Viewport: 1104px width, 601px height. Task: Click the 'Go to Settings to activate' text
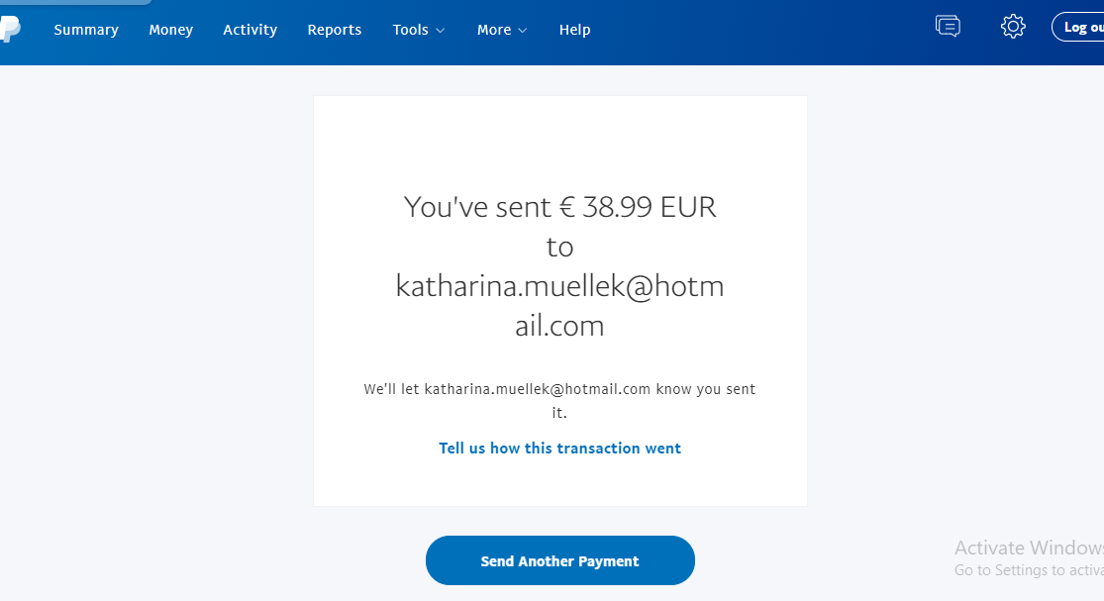click(x=1029, y=570)
